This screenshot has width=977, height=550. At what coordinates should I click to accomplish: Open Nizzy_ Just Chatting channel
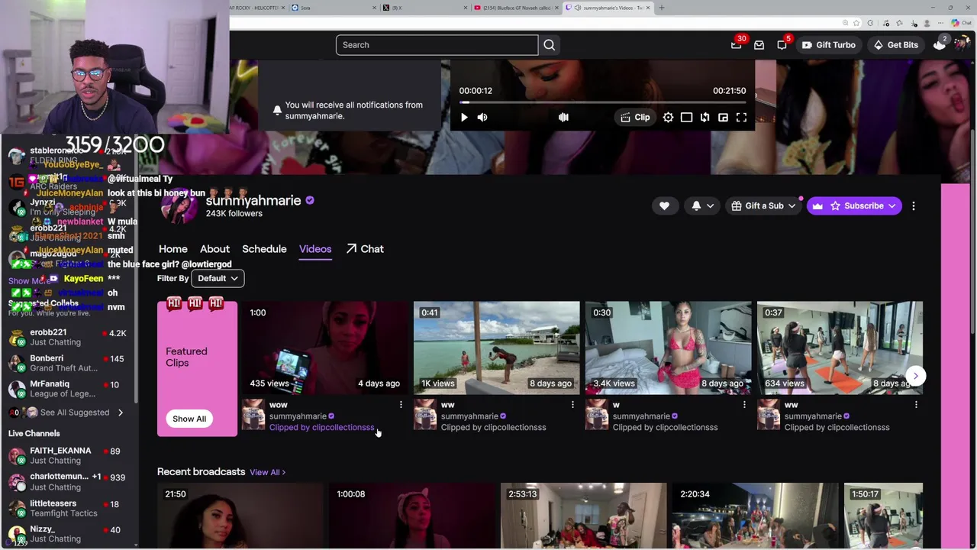(x=69, y=534)
